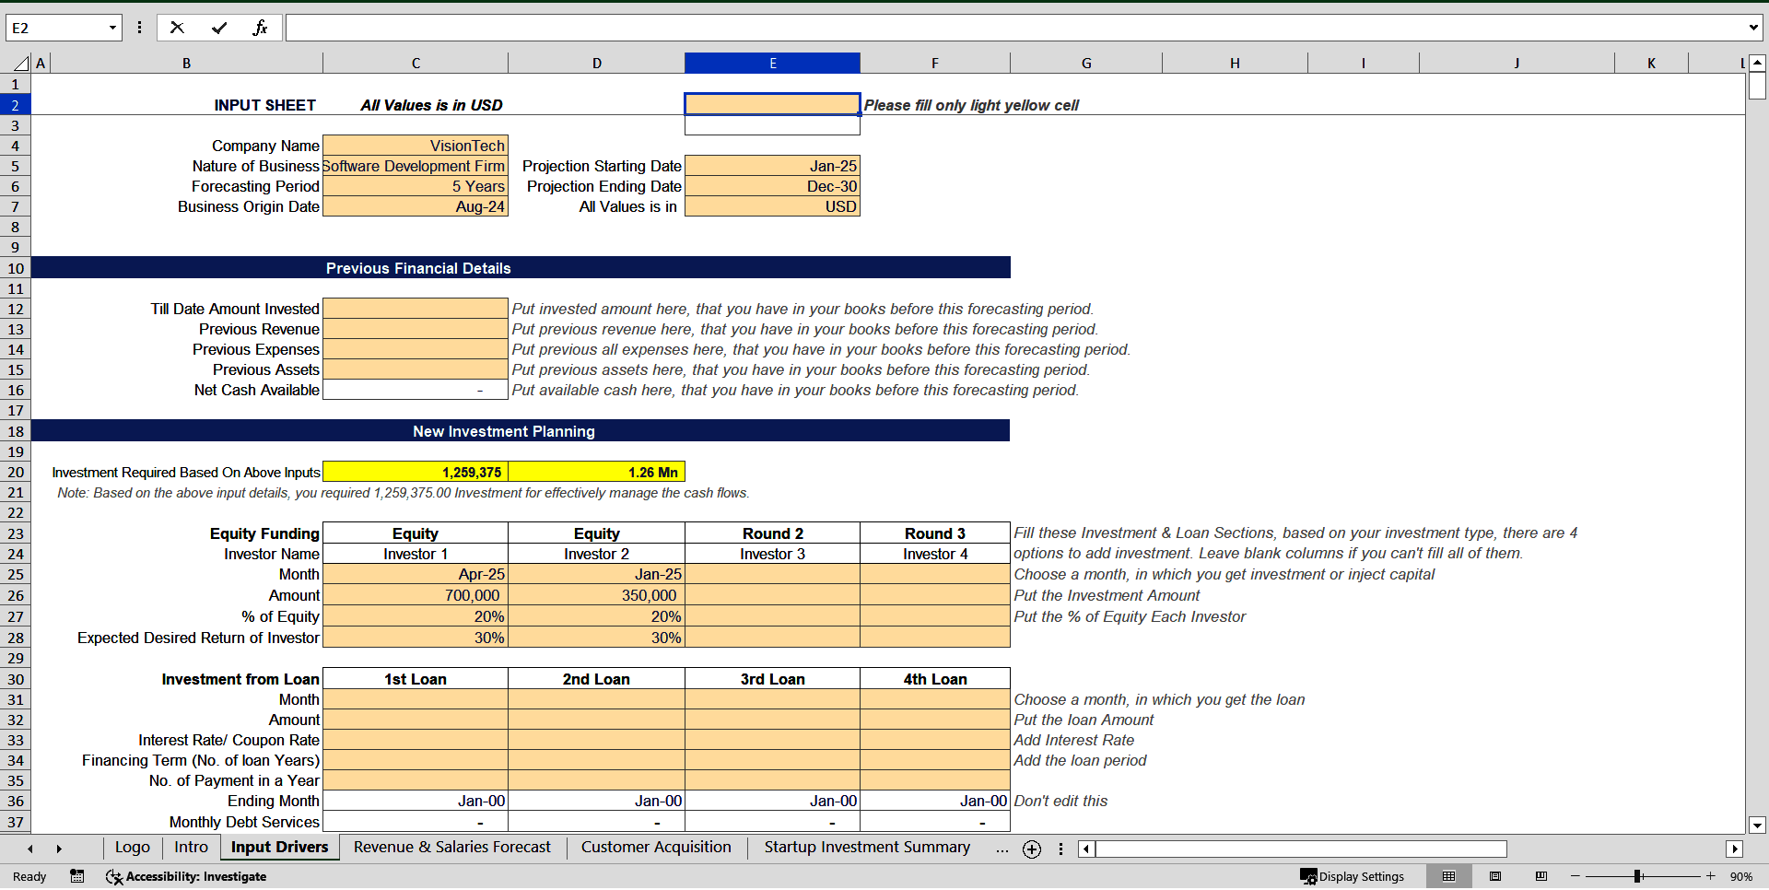The width and height of the screenshot is (1769, 890).
Task: Click sheet tab divider options dots
Action: pos(1060,849)
